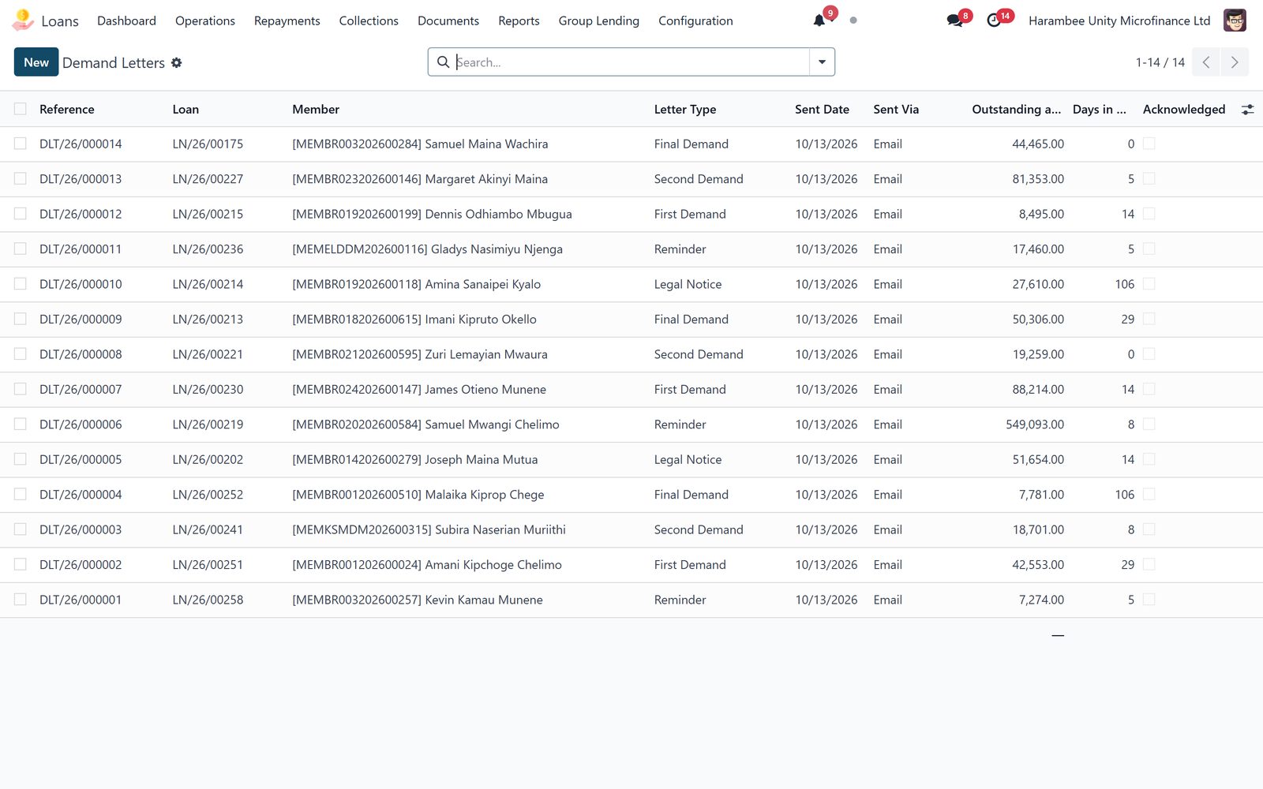Select the row checkbox for DLT/26/000007
This screenshot has width=1263, height=789.
[21, 389]
